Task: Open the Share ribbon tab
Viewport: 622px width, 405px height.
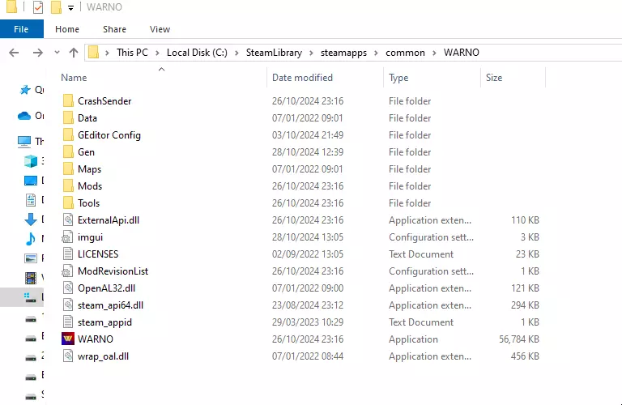Action: (x=114, y=29)
